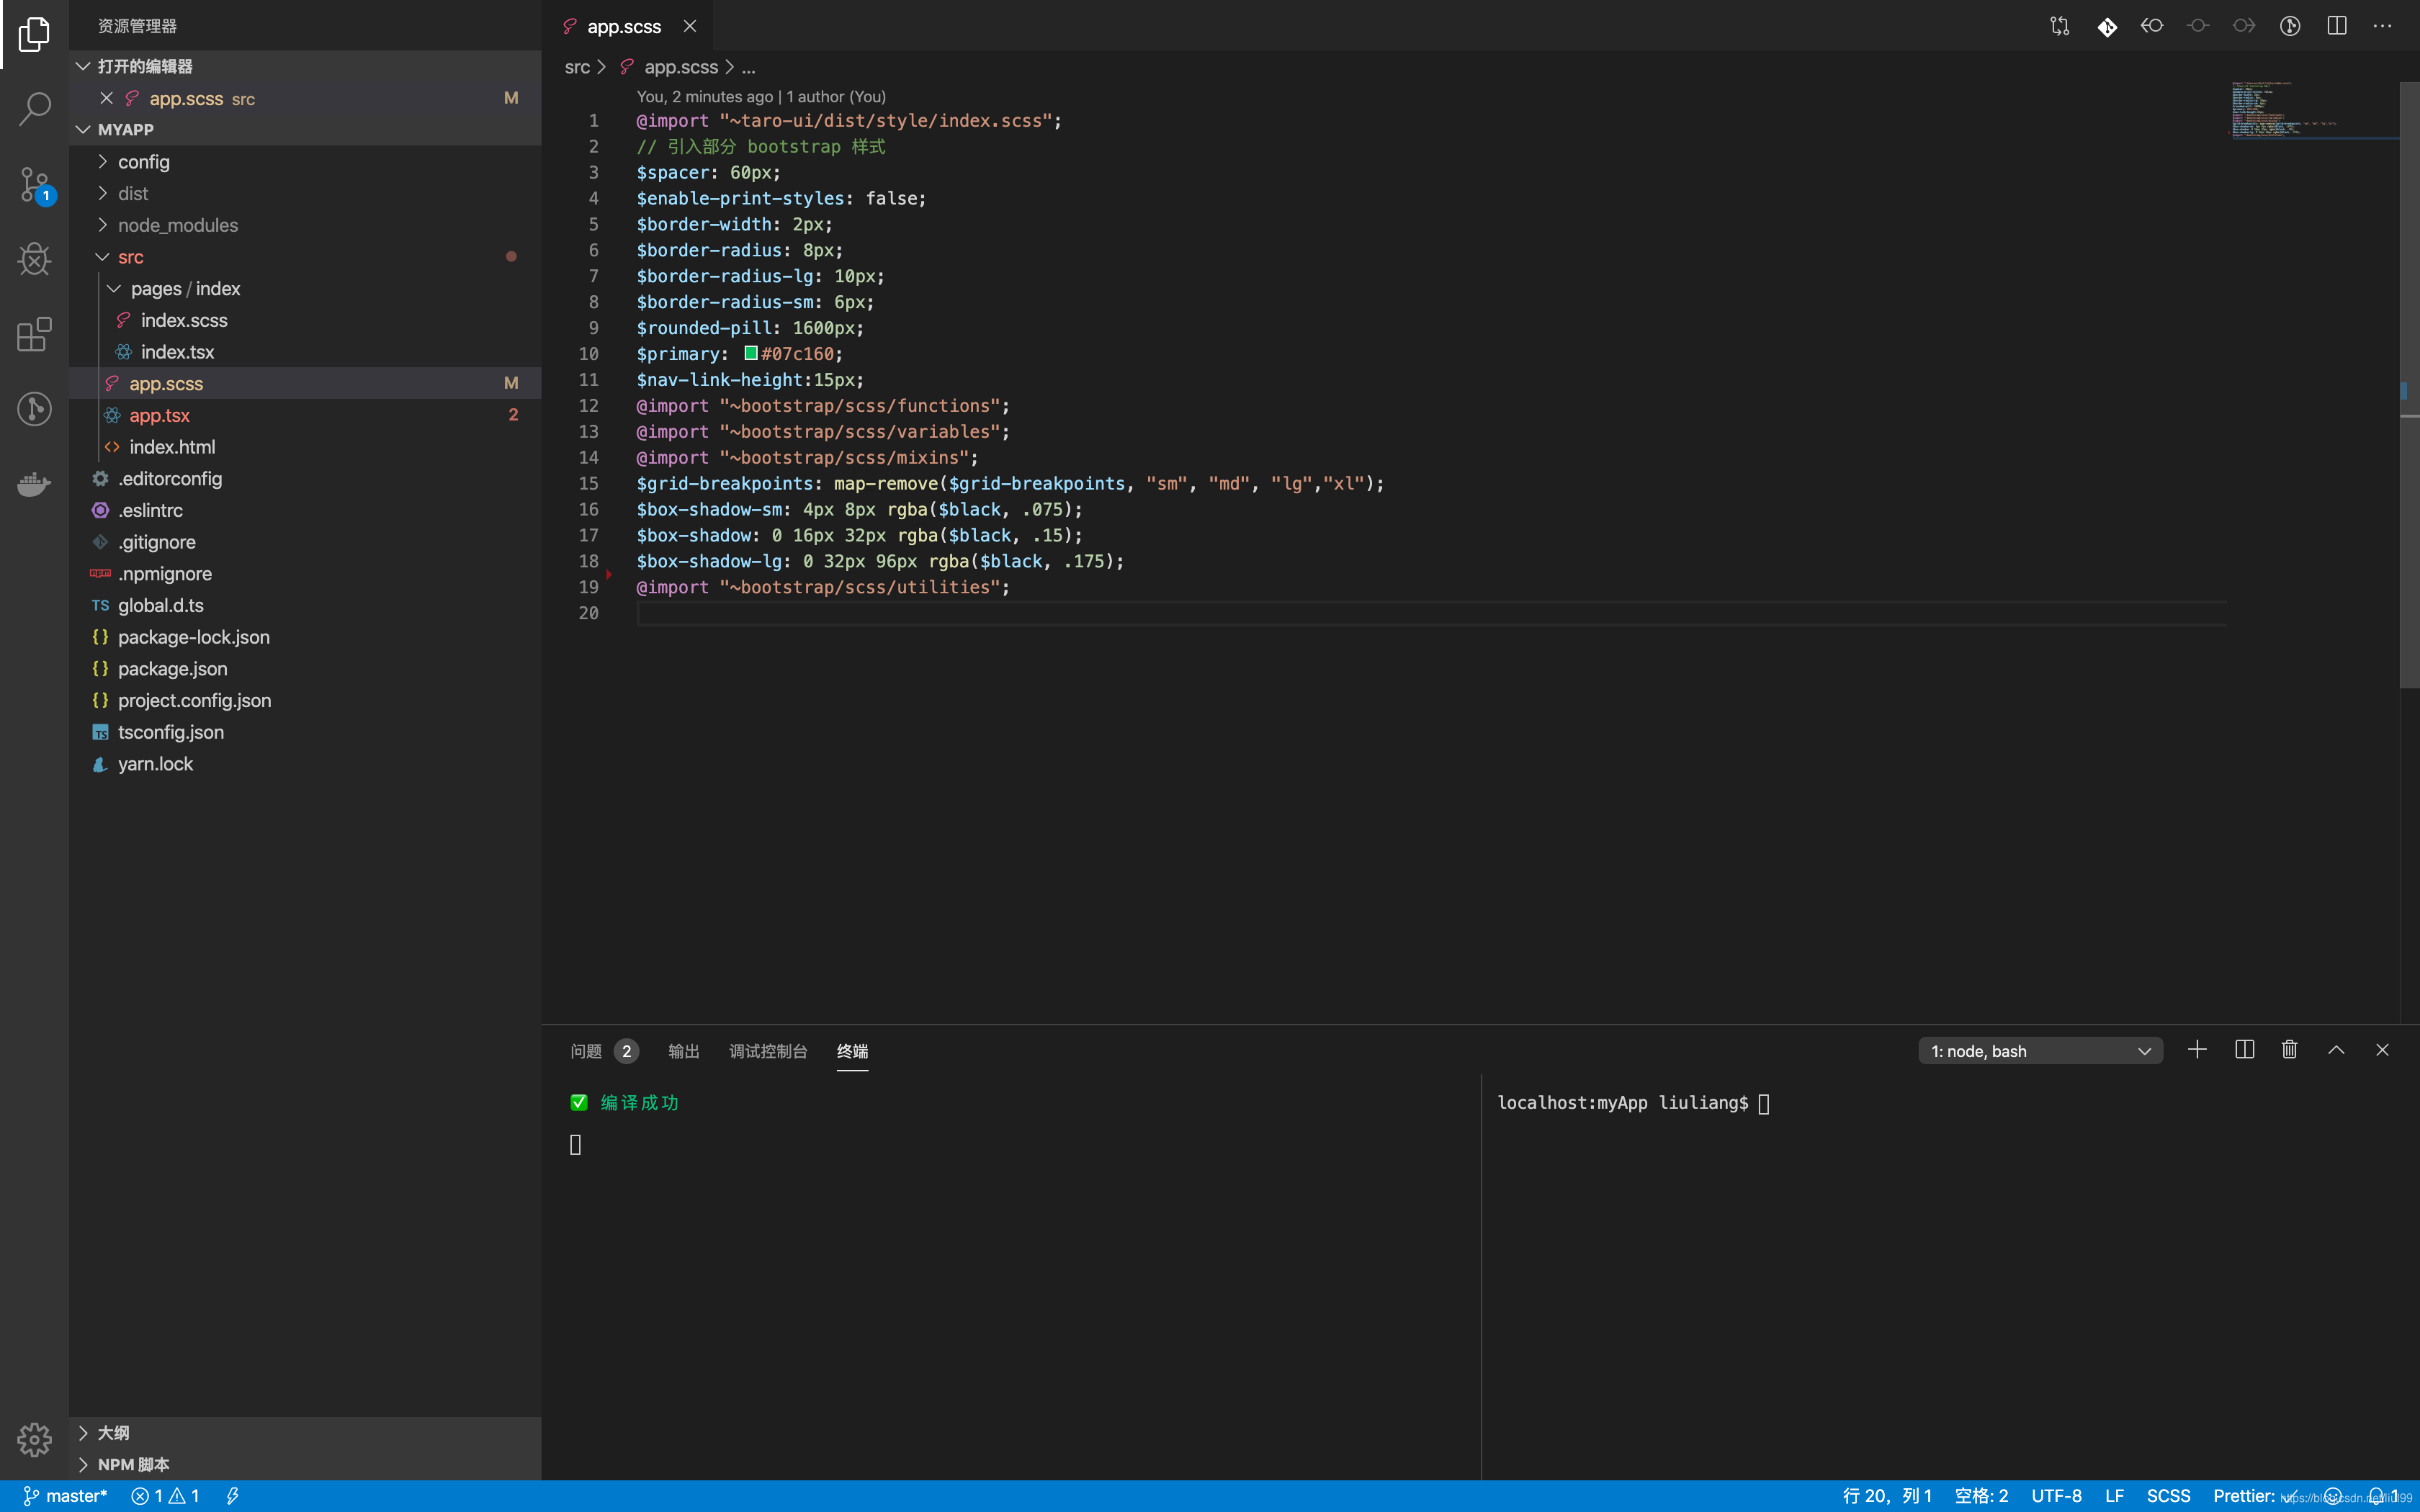Click the new terminal plus icon
Image resolution: width=2420 pixels, height=1512 pixels.
pyautogui.click(x=2197, y=1050)
